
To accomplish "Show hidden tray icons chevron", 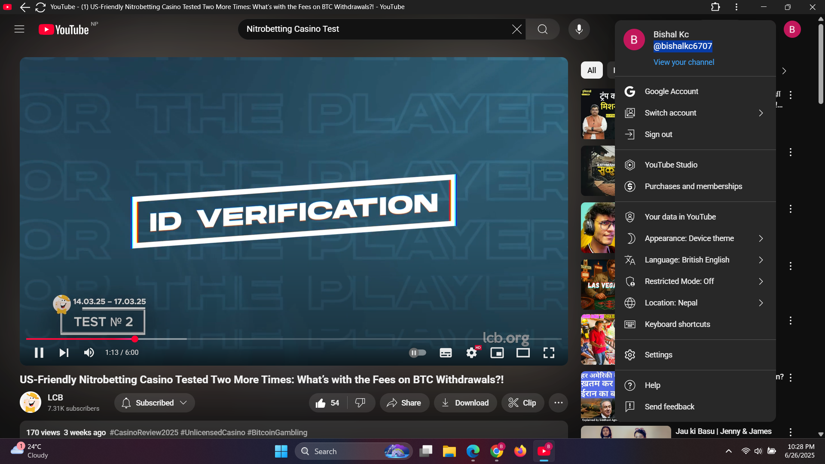I will tap(728, 451).
